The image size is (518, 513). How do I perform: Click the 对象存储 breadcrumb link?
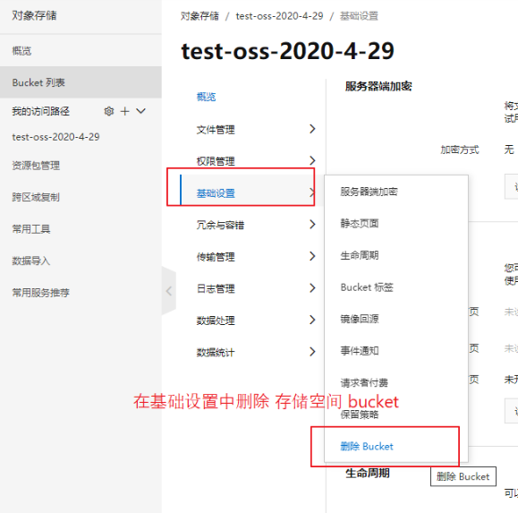(x=200, y=16)
